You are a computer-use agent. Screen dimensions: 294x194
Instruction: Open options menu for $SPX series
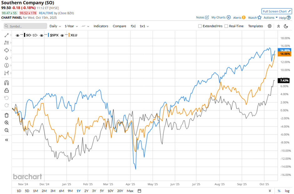(46, 35)
